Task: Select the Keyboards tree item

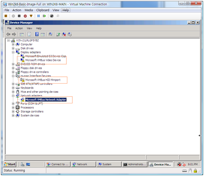Action: point(27,88)
